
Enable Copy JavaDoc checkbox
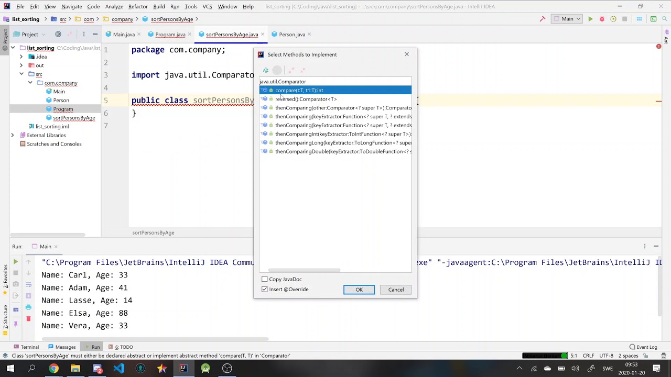point(265,279)
